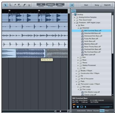
Task: Switch to the Pool tab
Action: pos(107,111)
